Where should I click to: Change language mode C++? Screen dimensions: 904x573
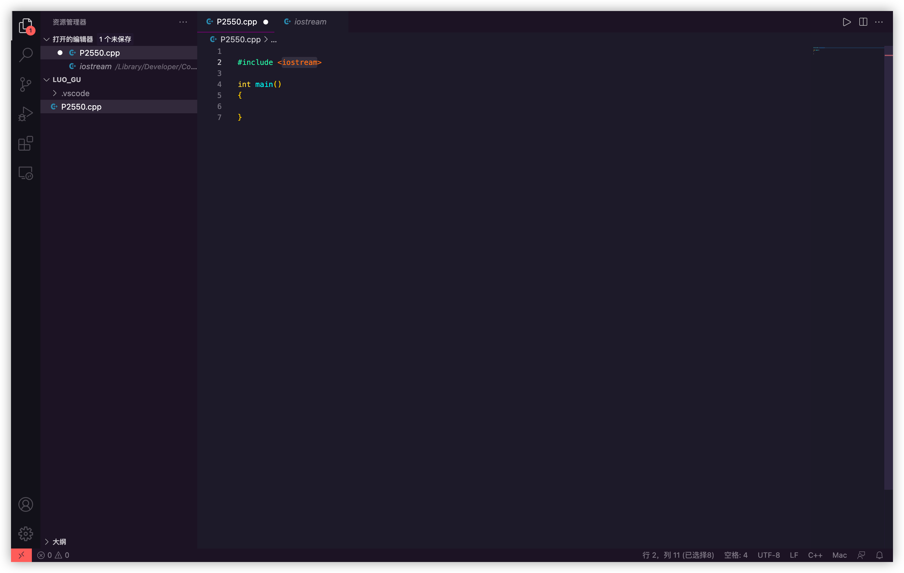tap(815, 555)
